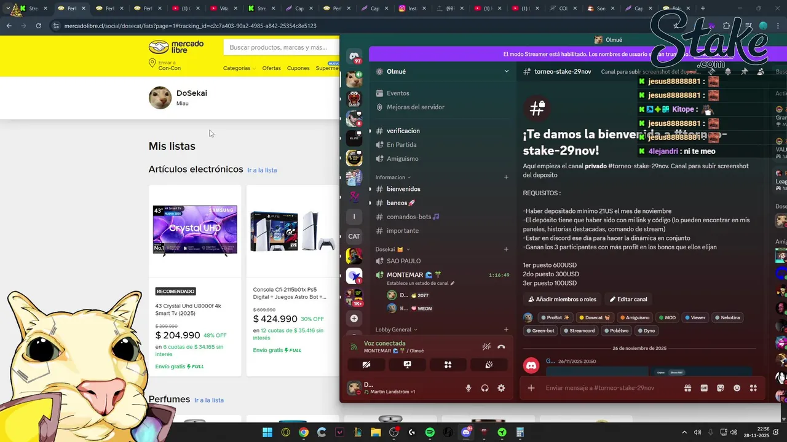Add channel to Lobby General category
Viewport: 787px width, 442px height.
click(506, 330)
